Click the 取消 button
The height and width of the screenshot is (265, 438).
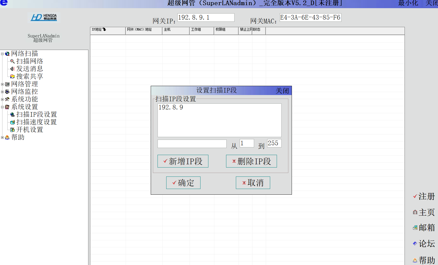(x=253, y=183)
